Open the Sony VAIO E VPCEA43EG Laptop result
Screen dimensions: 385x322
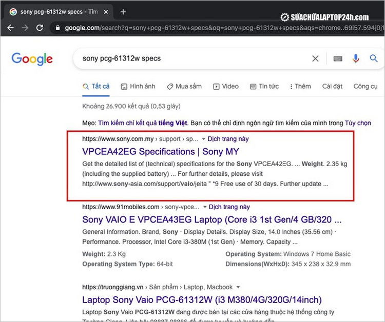coord(212,219)
